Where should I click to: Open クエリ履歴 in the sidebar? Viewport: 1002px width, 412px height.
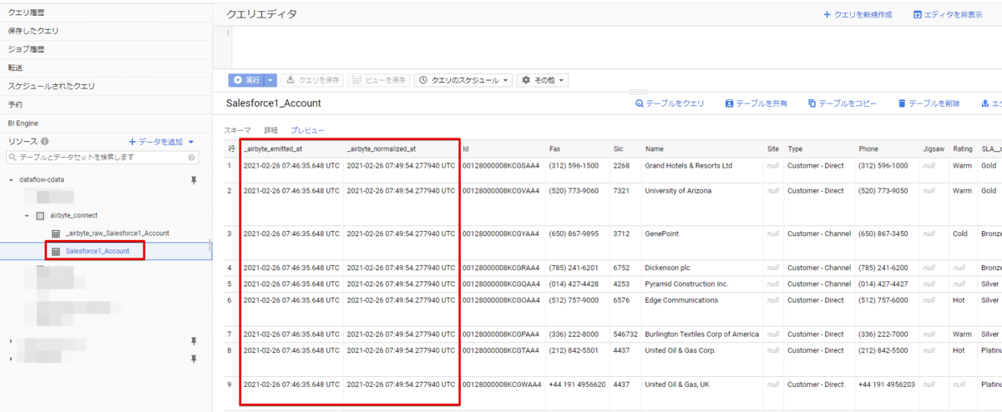(x=27, y=13)
